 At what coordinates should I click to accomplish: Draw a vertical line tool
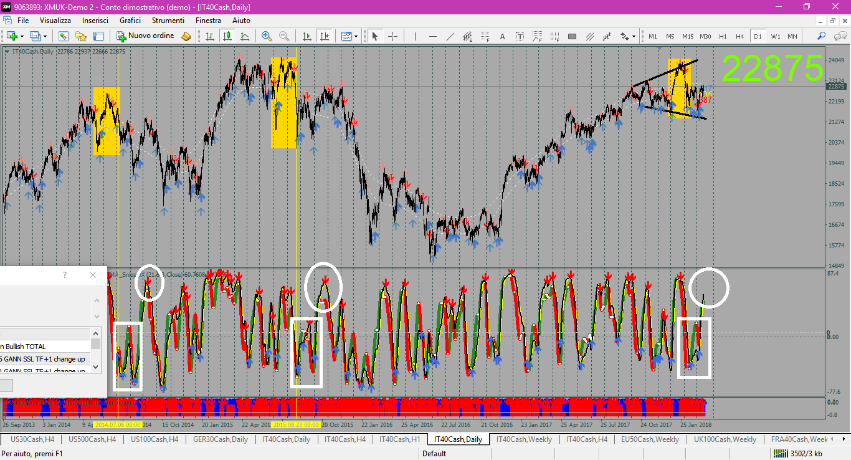pyautogui.click(x=415, y=36)
